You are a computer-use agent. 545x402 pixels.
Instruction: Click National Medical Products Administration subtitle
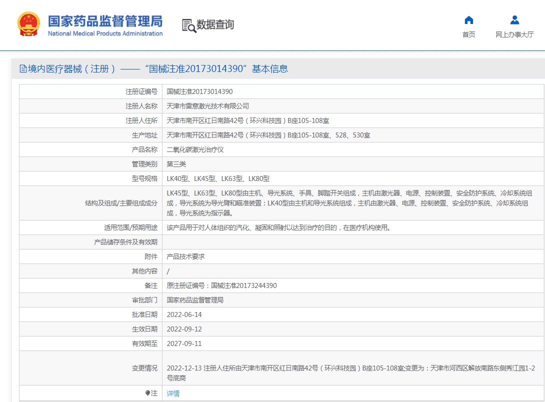point(105,33)
